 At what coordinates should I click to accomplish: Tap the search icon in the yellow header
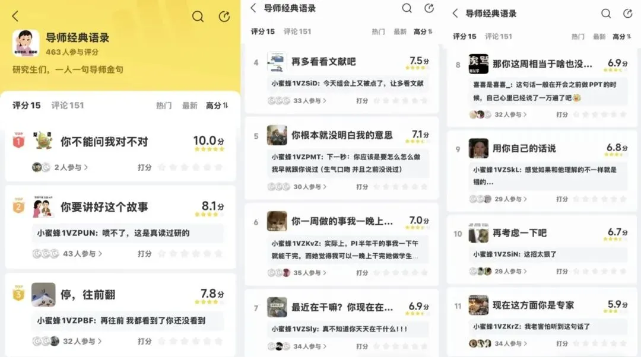tap(198, 17)
